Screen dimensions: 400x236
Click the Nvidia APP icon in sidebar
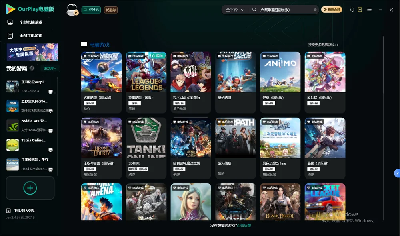(12, 125)
